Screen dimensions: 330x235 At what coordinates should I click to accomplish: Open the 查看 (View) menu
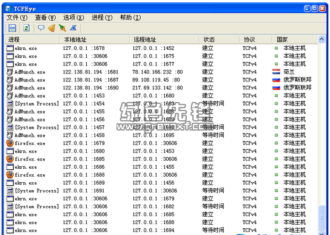[x=45, y=18]
